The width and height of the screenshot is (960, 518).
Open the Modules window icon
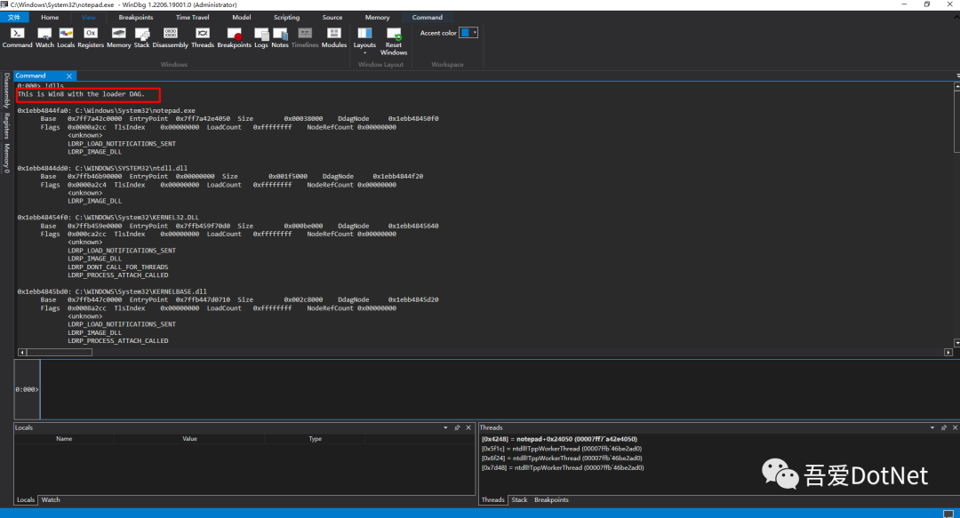(x=333, y=37)
